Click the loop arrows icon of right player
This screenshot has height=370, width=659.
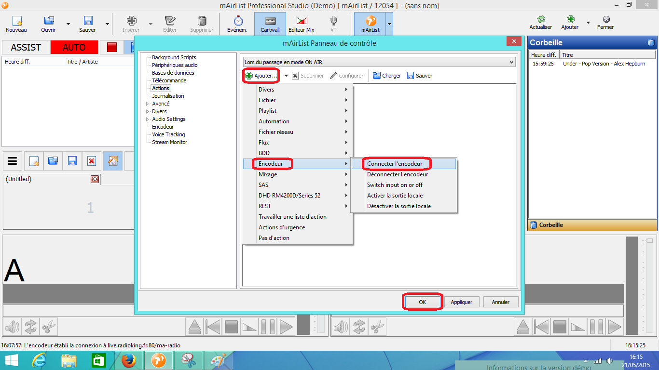click(358, 327)
